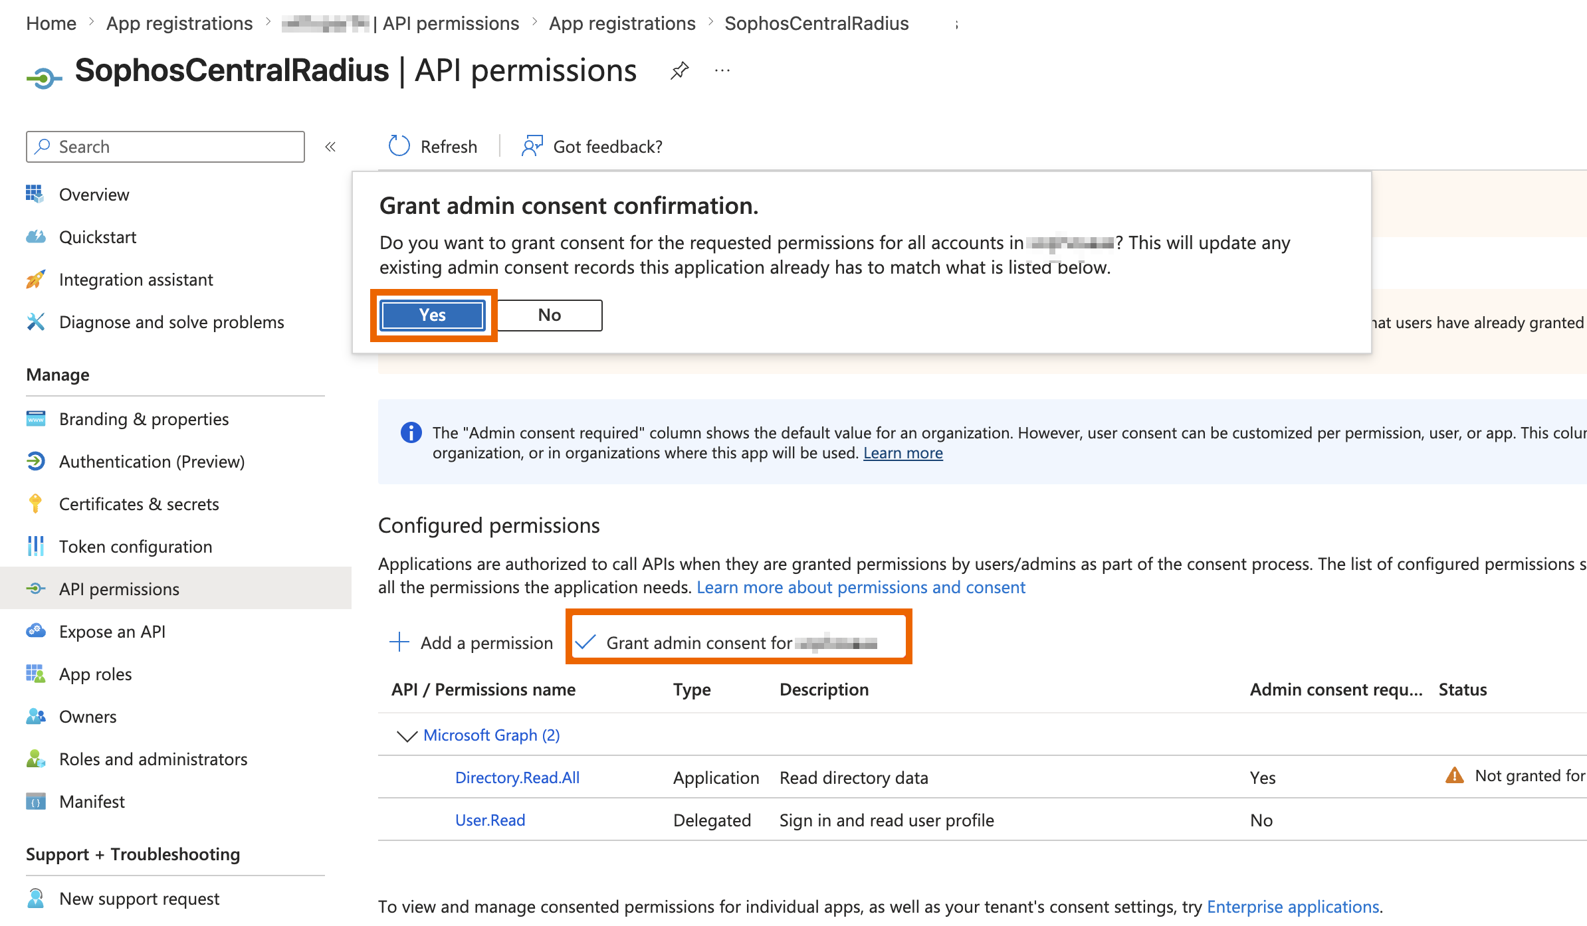The height and width of the screenshot is (926, 1587).
Task: Click the Overview grid icon
Action: tap(35, 194)
